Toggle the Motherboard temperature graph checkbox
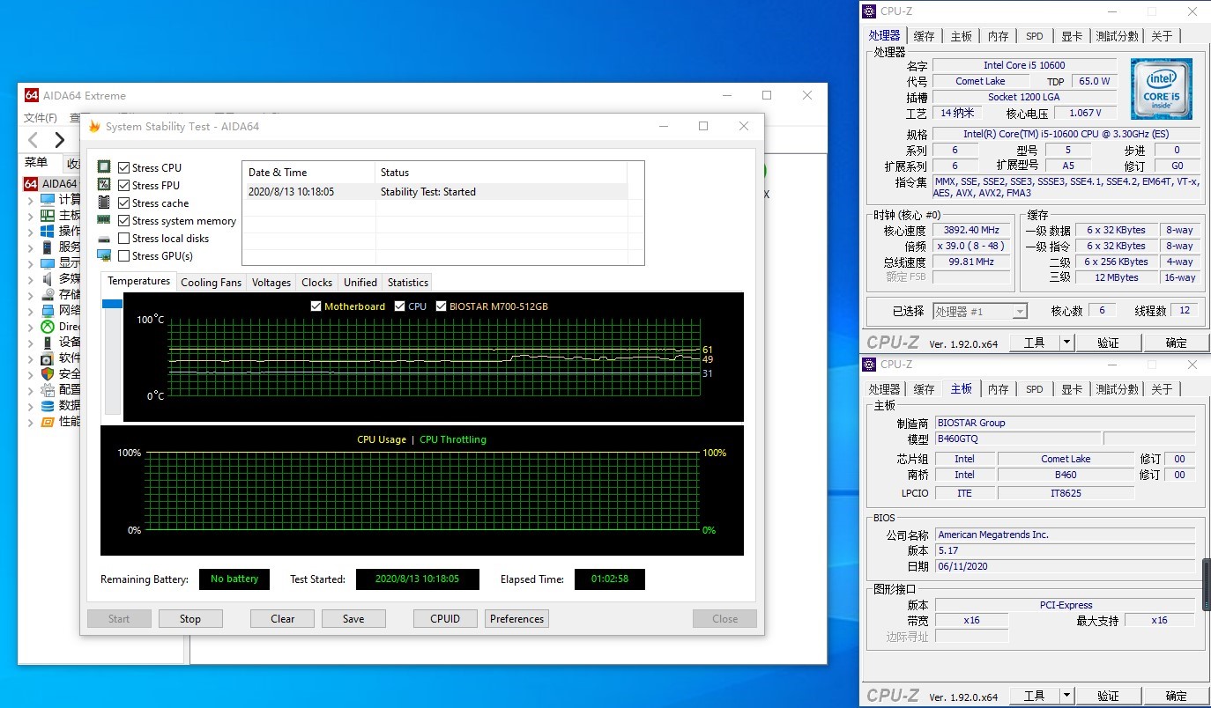 coord(316,306)
